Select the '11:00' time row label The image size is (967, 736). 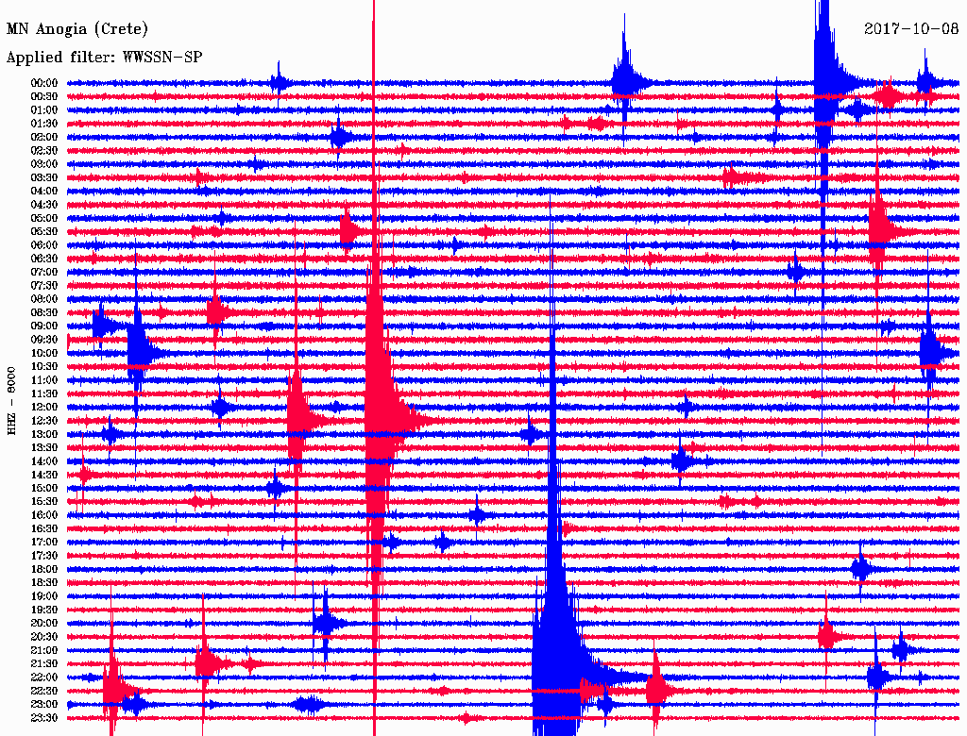click(x=44, y=379)
